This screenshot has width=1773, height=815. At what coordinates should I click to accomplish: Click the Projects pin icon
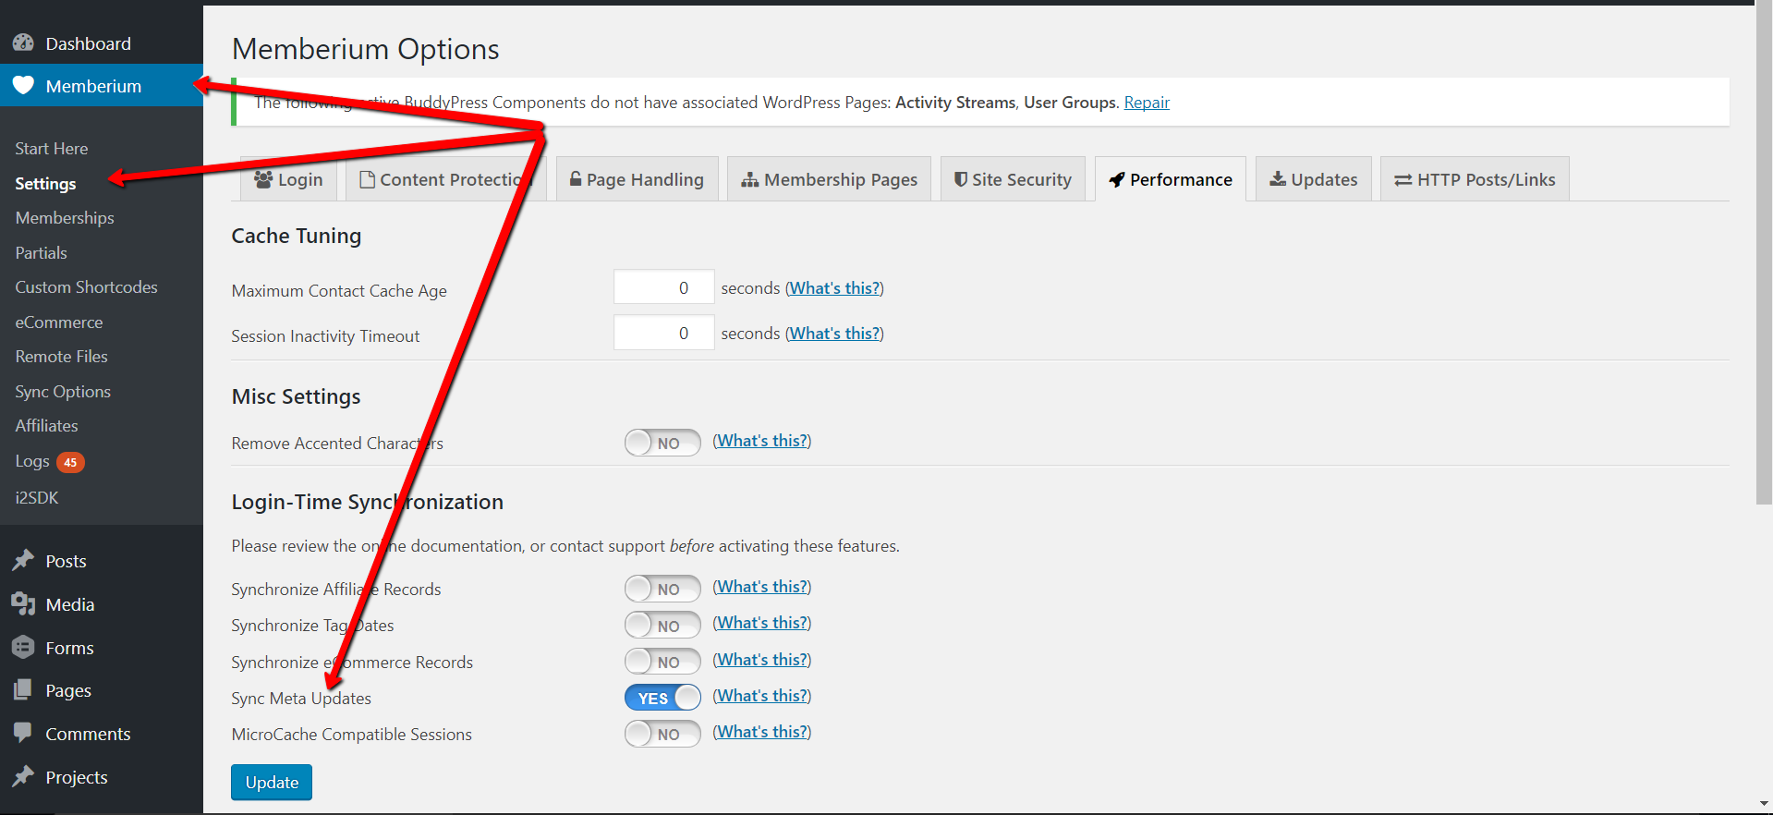(23, 776)
